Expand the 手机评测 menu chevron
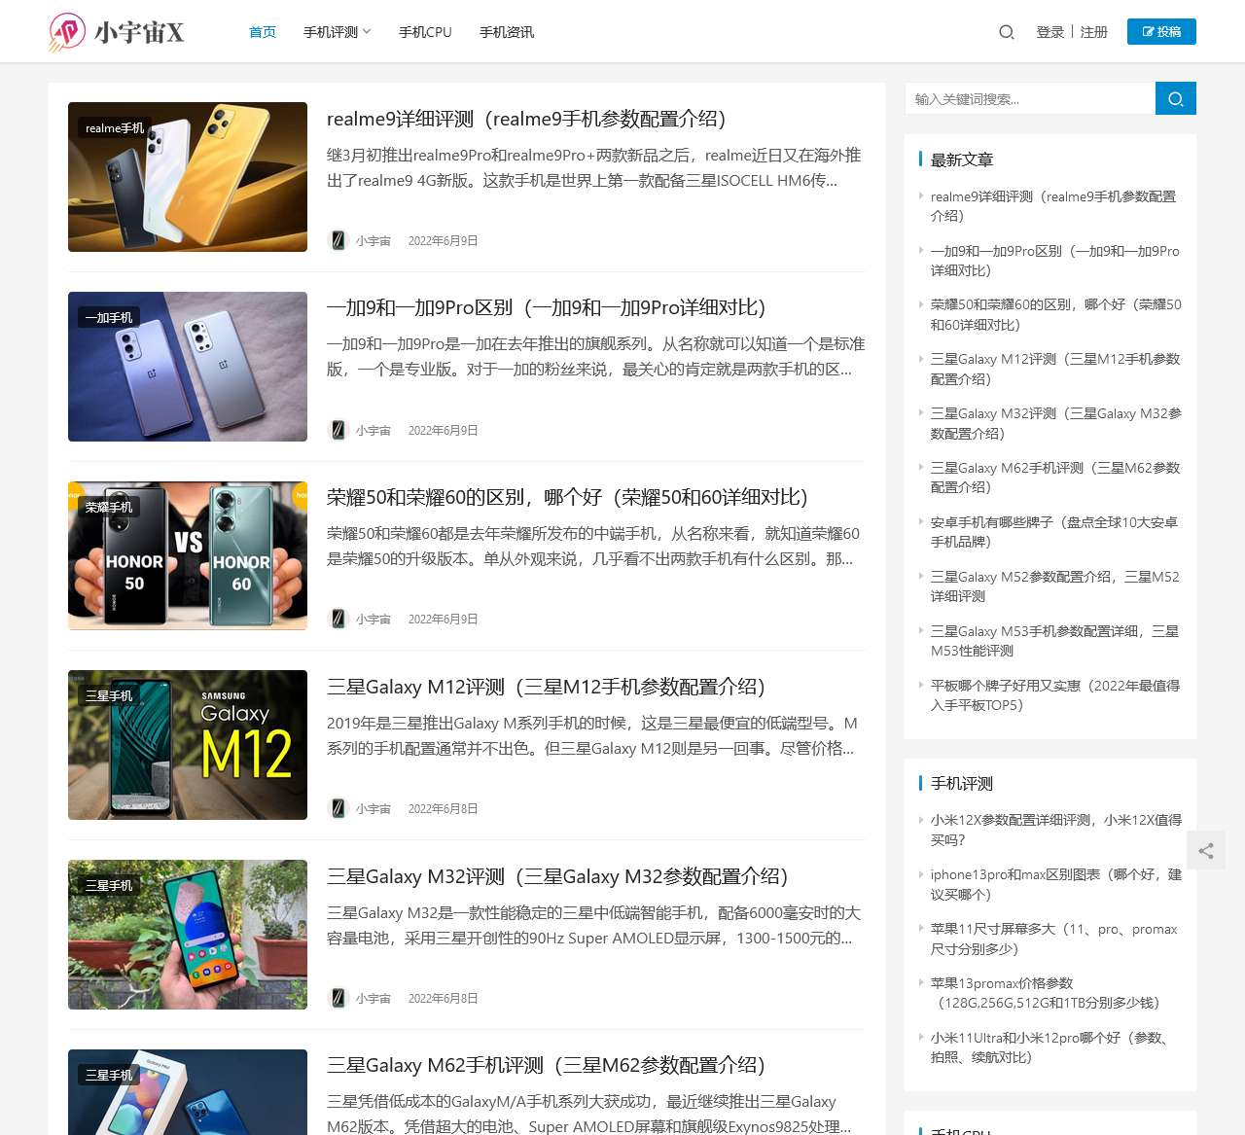This screenshot has width=1245, height=1135. point(367,32)
